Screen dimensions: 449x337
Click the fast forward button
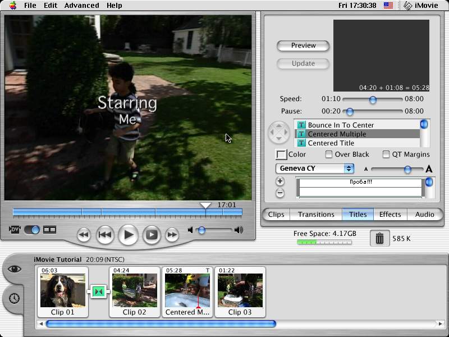click(x=172, y=235)
